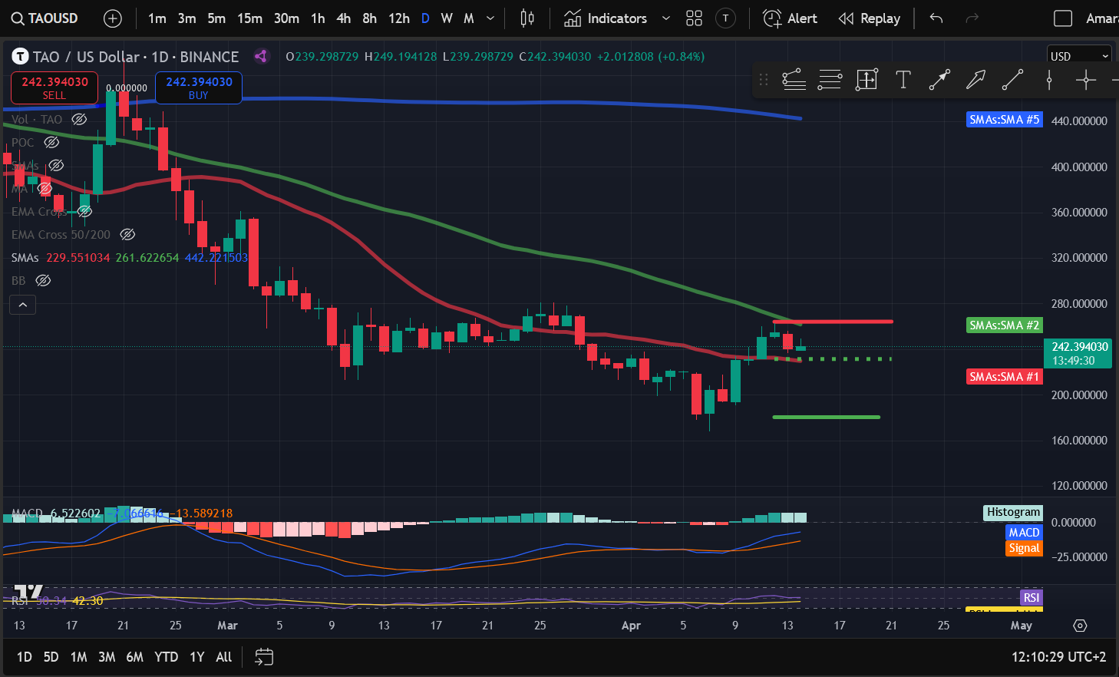The height and width of the screenshot is (677, 1119).
Task: Click the layout square icon beside Amar
Action: (1063, 18)
